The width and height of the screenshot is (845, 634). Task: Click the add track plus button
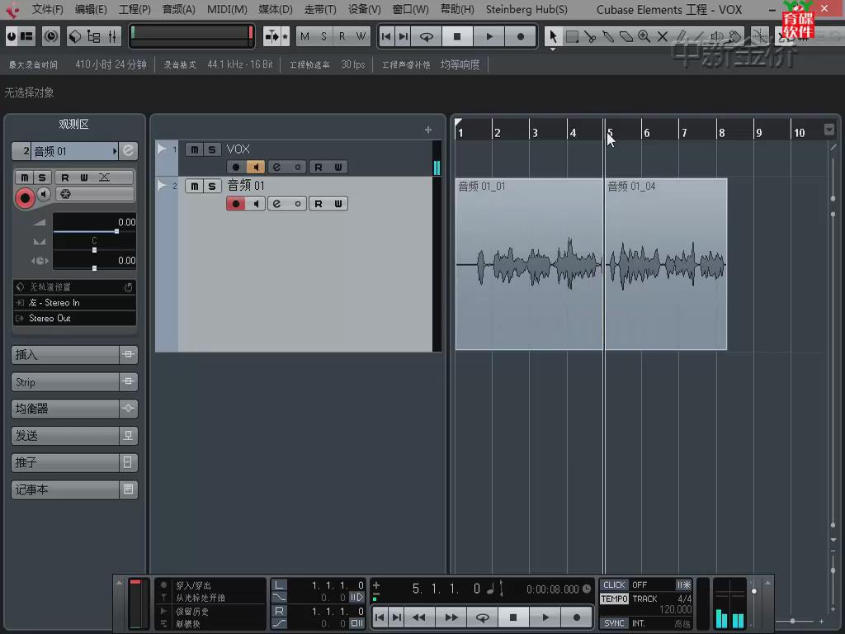pos(428,130)
